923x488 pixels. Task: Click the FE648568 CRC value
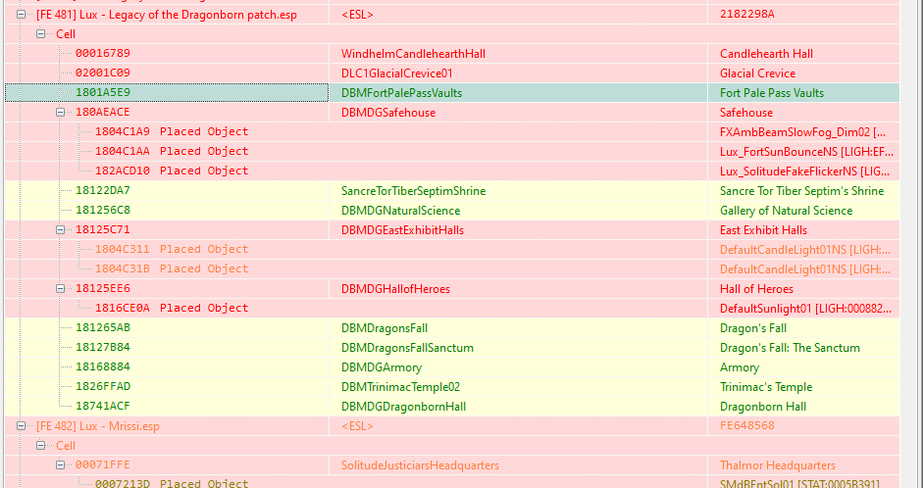747,425
